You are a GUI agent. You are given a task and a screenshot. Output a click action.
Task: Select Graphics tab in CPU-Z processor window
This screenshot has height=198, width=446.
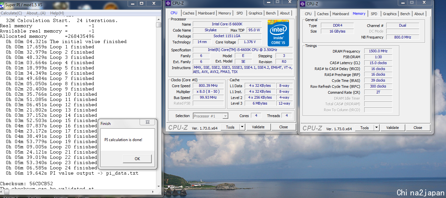click(256, 13)
